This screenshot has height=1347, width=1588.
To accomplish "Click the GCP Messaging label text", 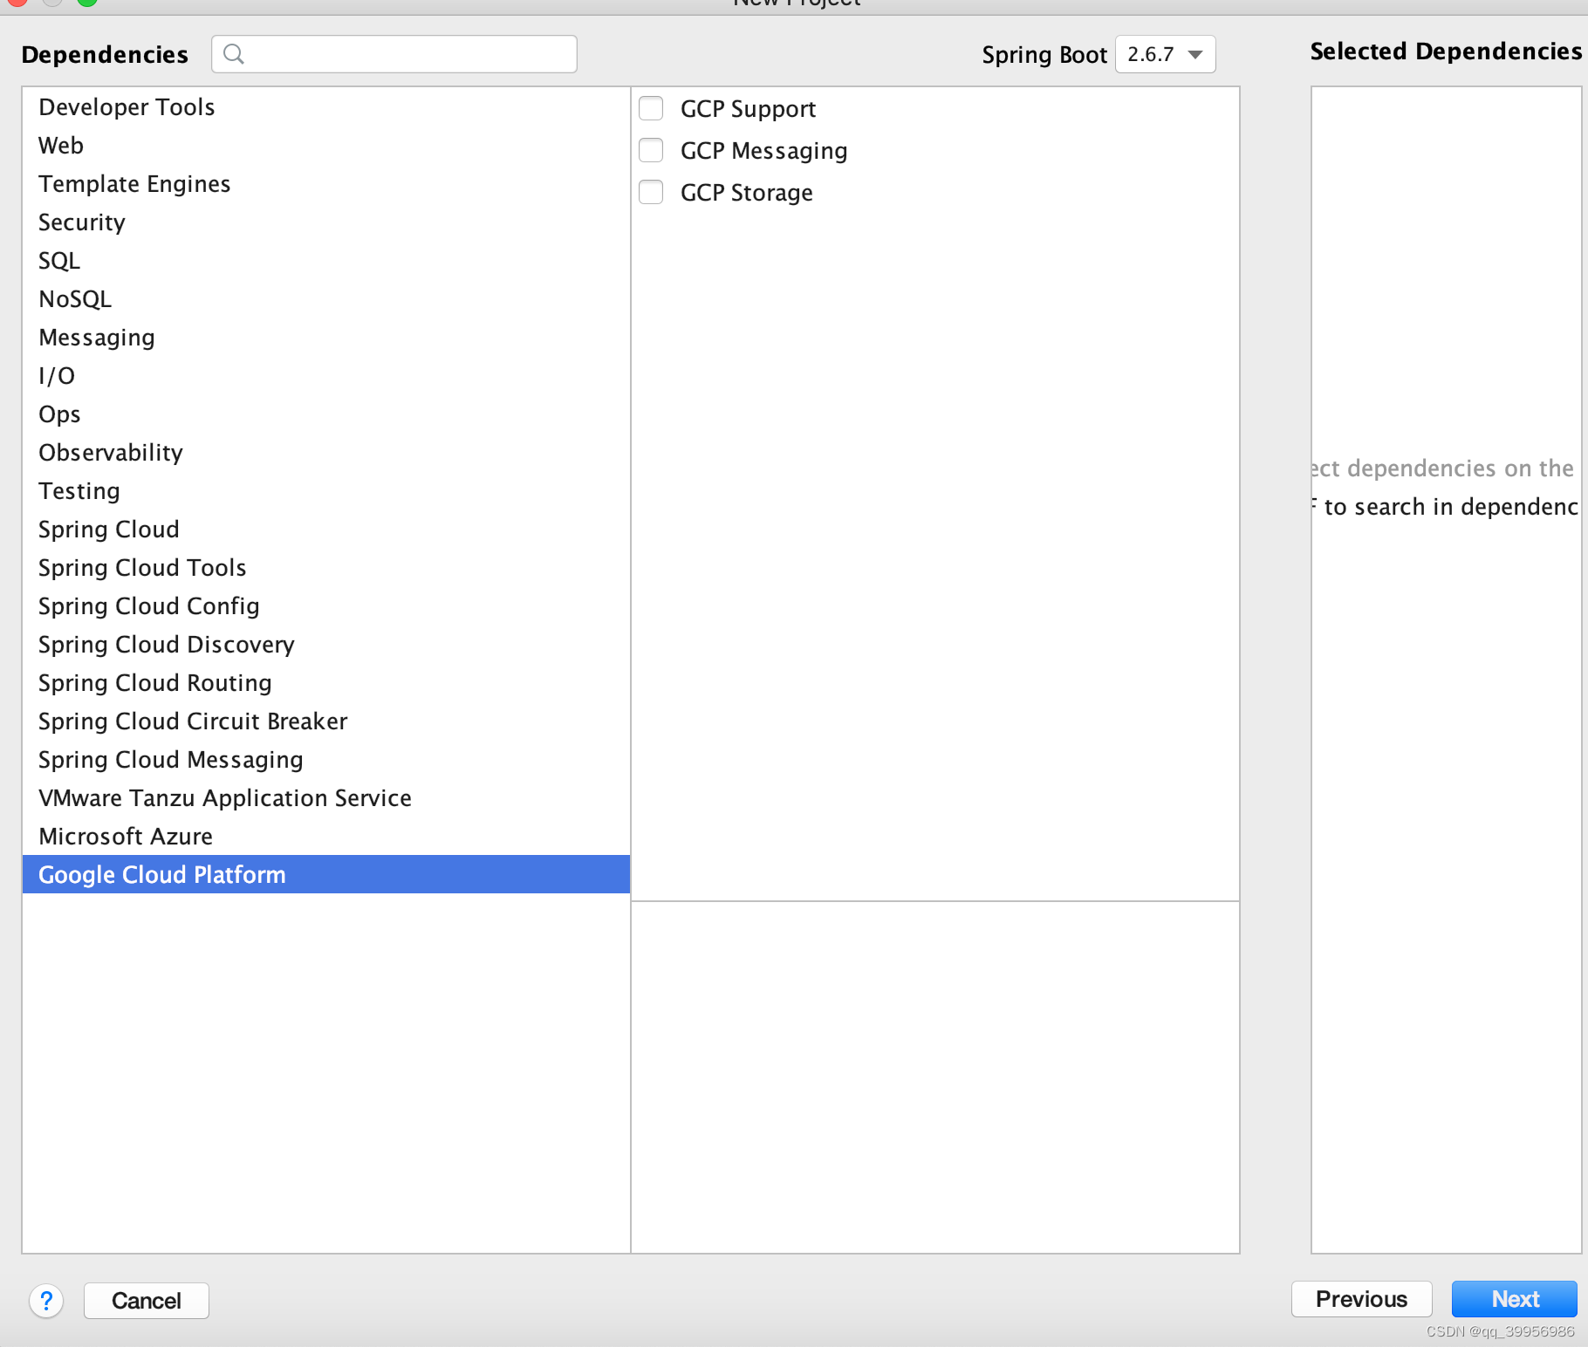I will 763,151.
